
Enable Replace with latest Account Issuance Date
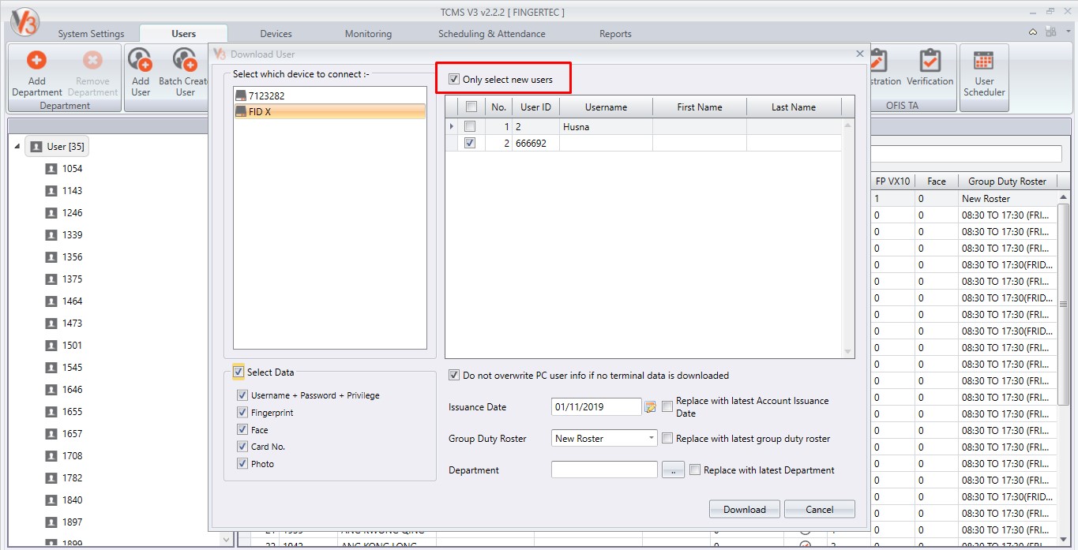(667, 406)
